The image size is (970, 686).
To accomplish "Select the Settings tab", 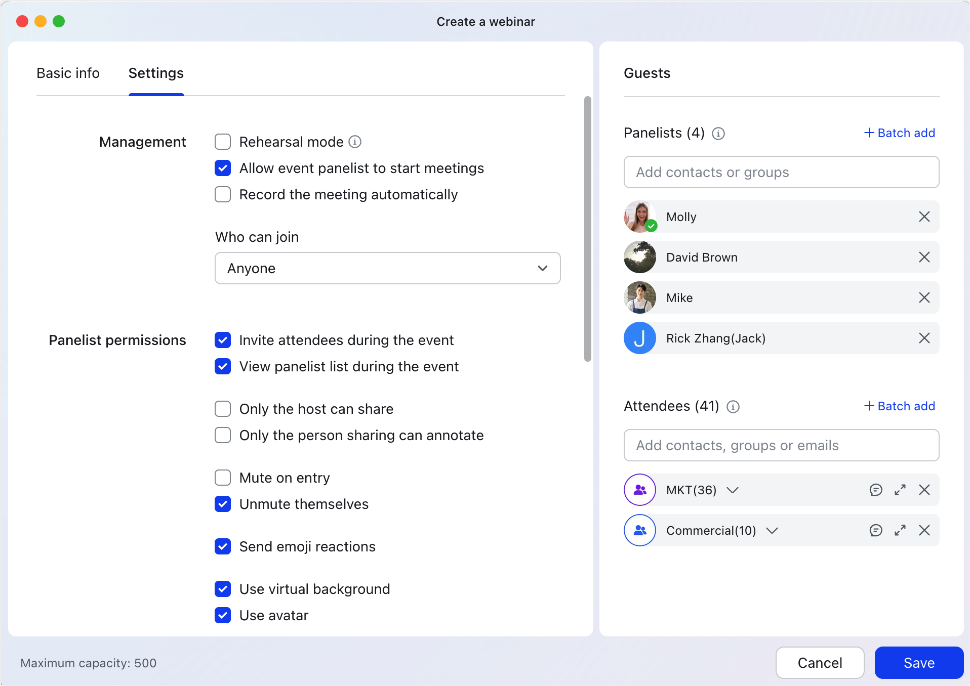I will point(156,73).
